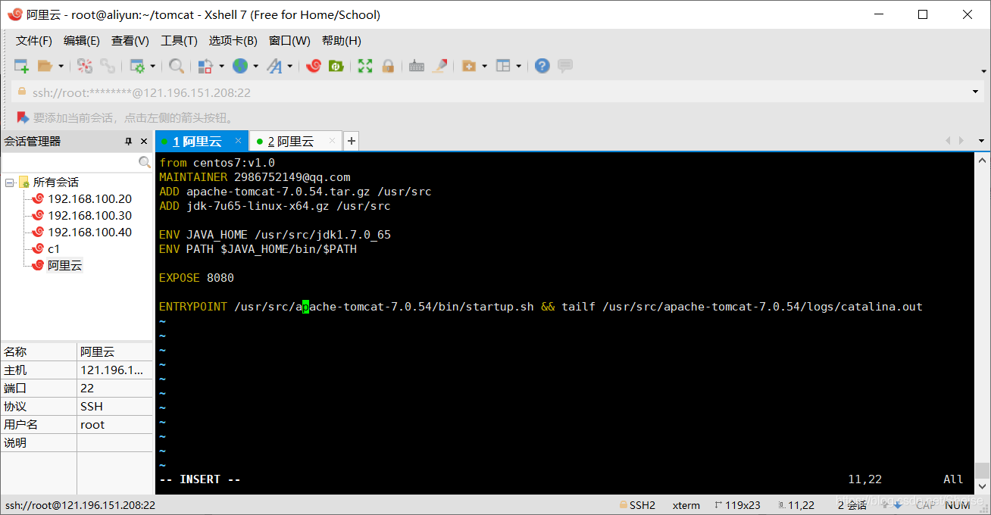Open Help via blue question mark icon
This screenshot has width=991, height=515.
pos(542,66)
